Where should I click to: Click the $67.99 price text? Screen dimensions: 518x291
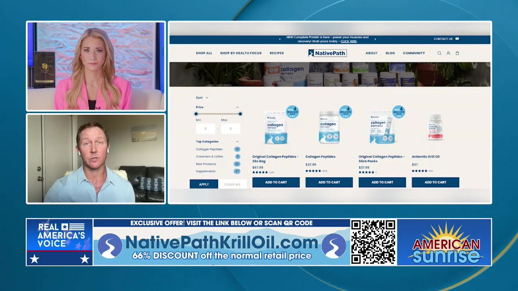pyautogui.click(x=258, y=167)
